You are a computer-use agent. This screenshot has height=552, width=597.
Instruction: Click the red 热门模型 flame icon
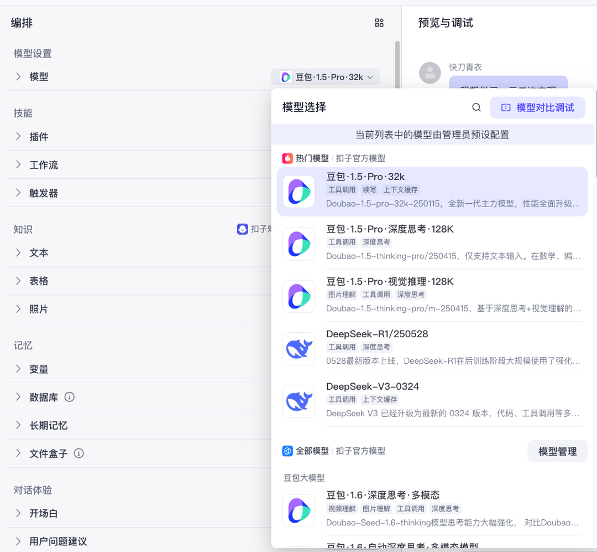(287, 158)
